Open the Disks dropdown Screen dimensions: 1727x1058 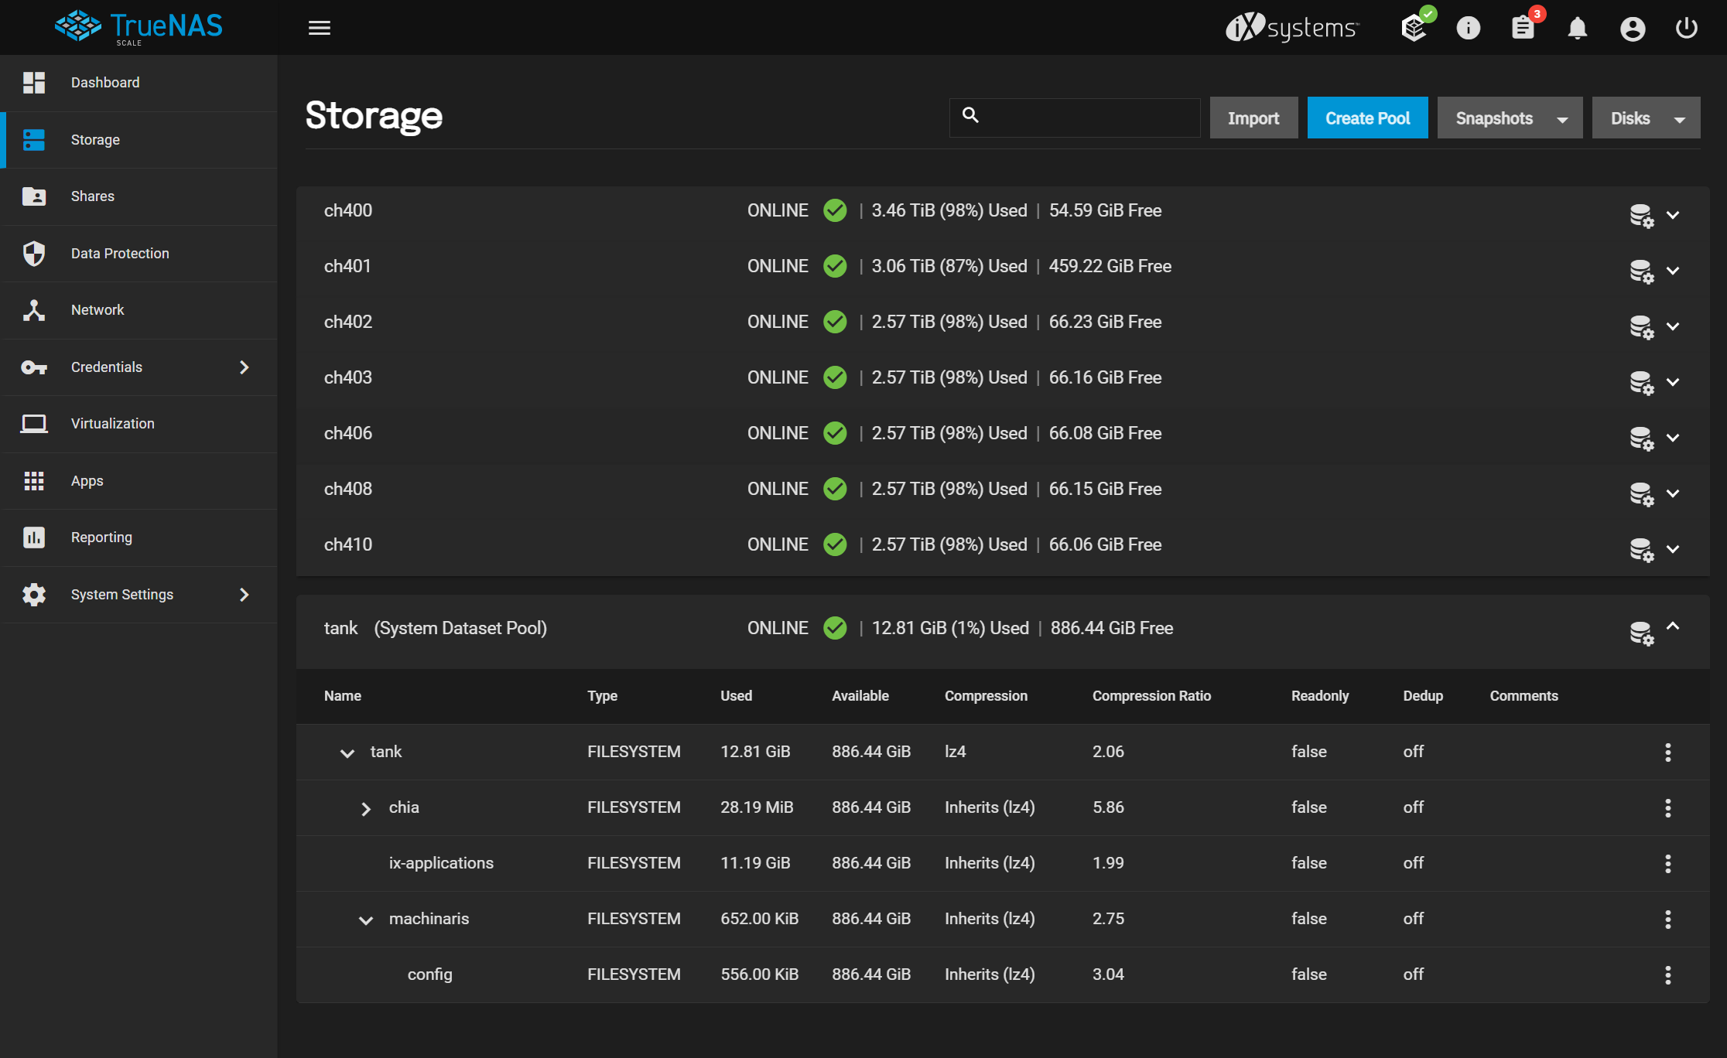coord(1645,118)
